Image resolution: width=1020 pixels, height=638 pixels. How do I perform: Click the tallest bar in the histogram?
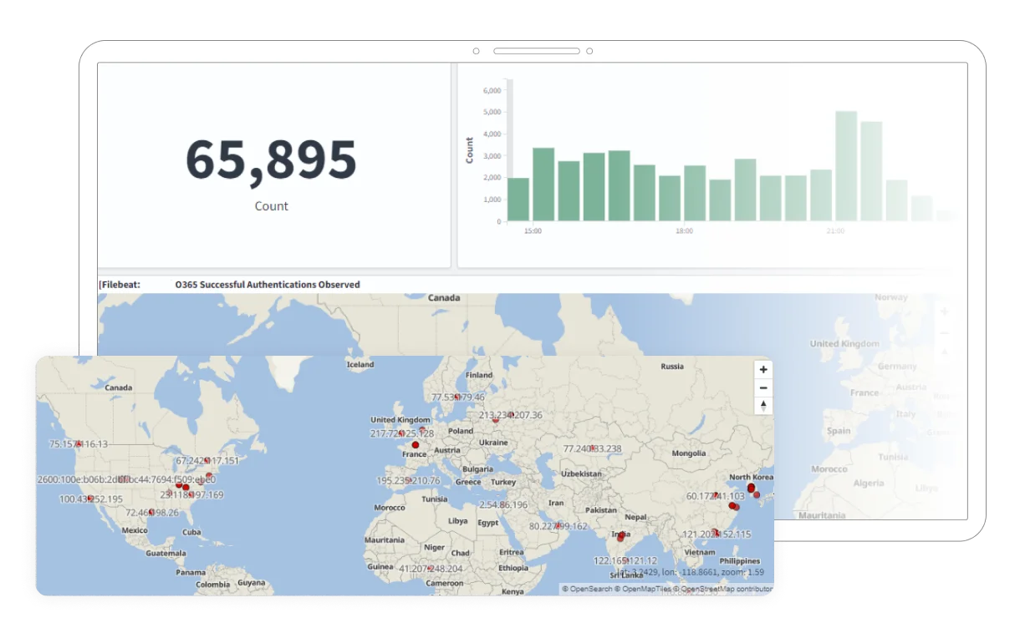pos(846,166)
